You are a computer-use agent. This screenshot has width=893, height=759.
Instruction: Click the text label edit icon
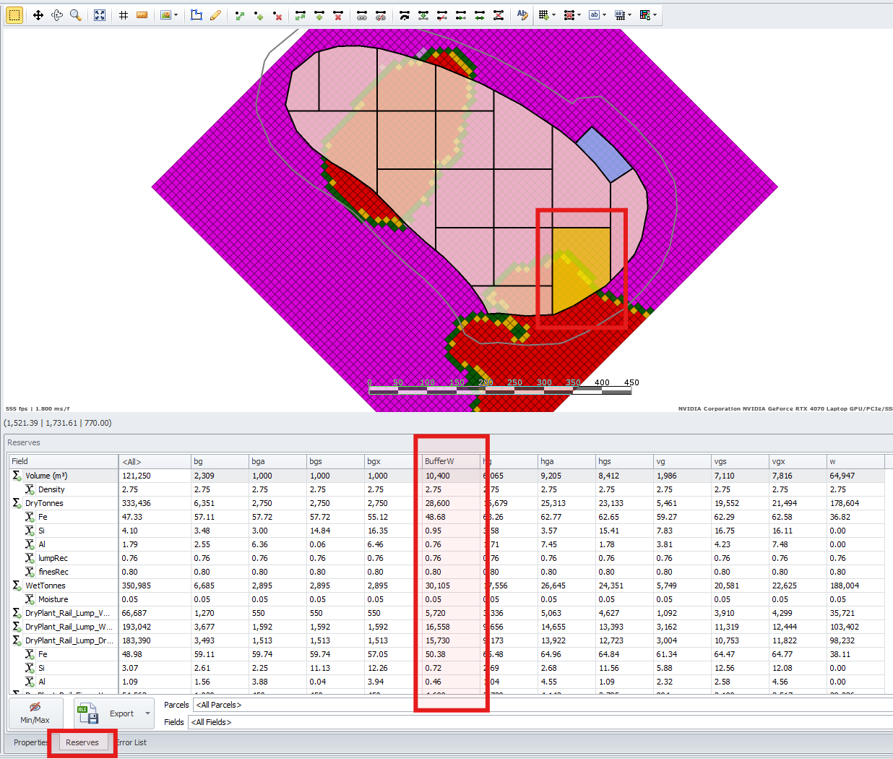522,15
